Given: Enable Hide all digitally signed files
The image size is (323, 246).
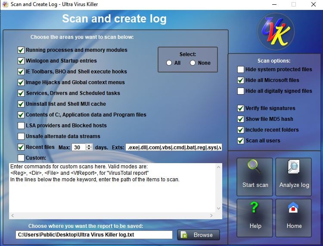Looking at the screenshot, I should tap(241, 91).
